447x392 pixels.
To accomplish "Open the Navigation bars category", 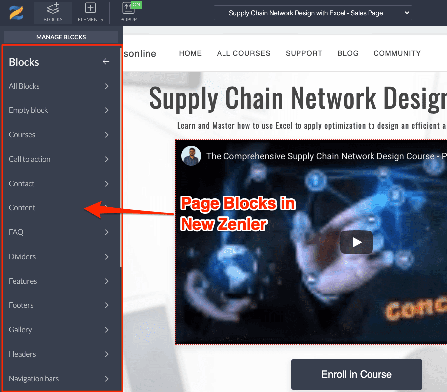I will (59, 378).
